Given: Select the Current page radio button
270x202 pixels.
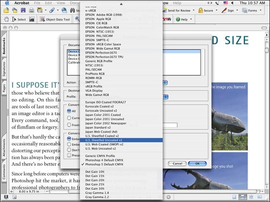Looking at the screenshot, I should click(x=69, y=118).
